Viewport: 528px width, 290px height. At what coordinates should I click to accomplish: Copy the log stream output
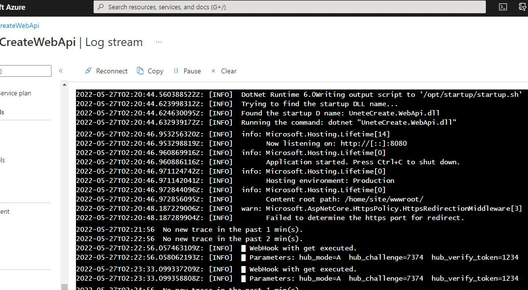(x=150, y=71)
